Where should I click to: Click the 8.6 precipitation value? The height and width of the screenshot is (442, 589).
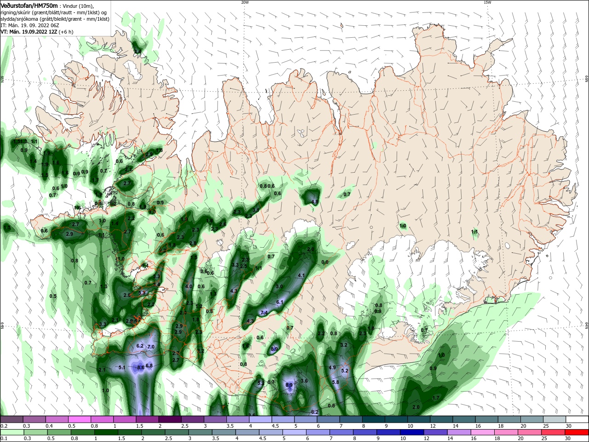tap(141, 367)
